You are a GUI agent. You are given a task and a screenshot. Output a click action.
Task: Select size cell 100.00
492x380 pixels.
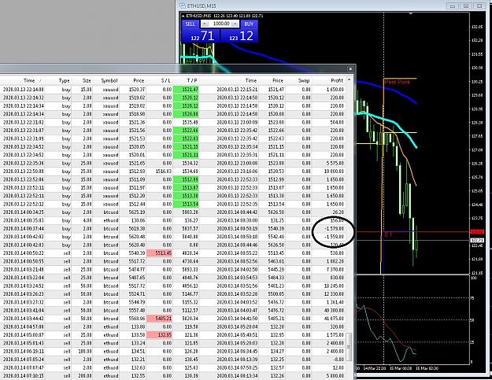(x=85, y=352)
